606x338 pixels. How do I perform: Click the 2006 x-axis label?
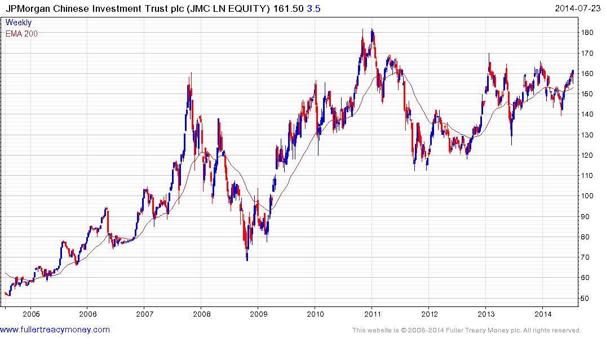point(88,314)
